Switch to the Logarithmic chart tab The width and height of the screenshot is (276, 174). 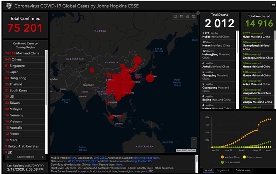click(x=224, y=170)
